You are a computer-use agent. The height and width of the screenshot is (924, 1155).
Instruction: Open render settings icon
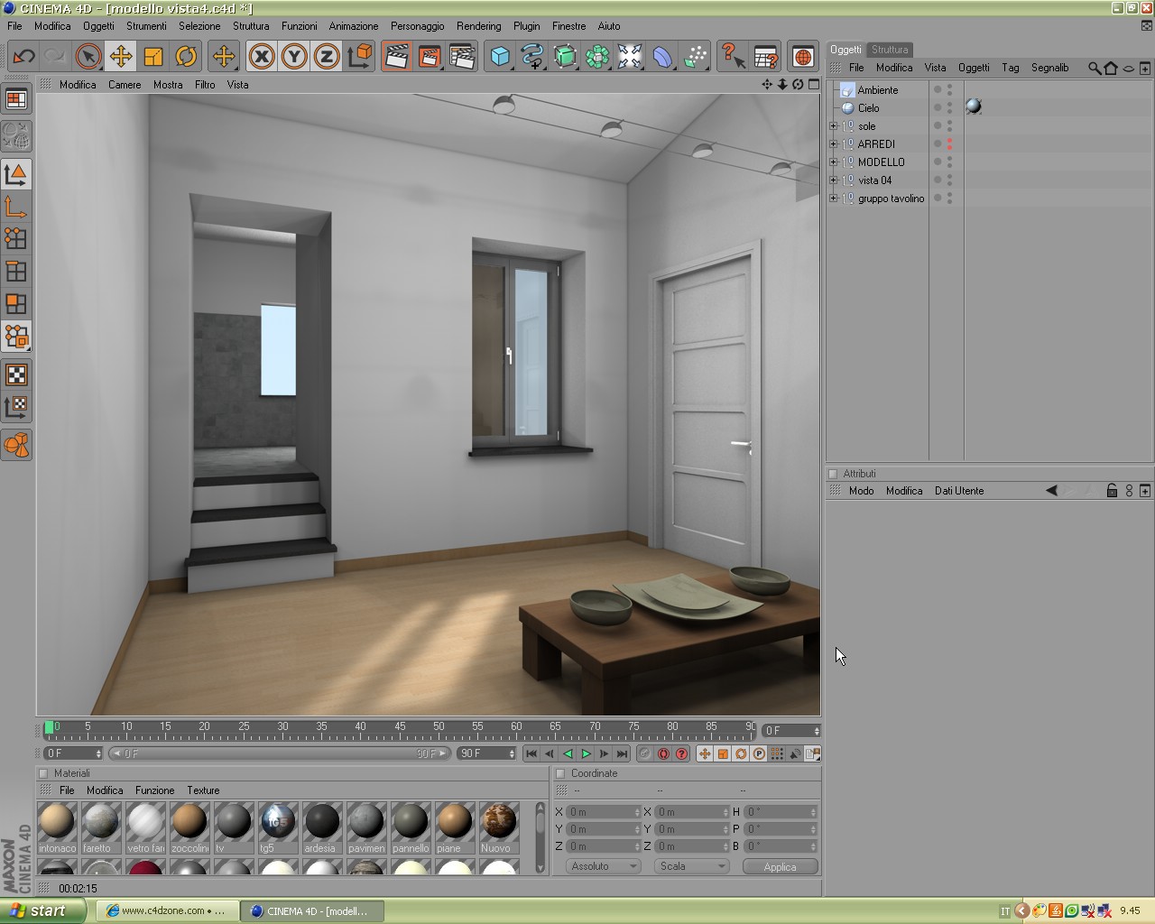(461, 57)
